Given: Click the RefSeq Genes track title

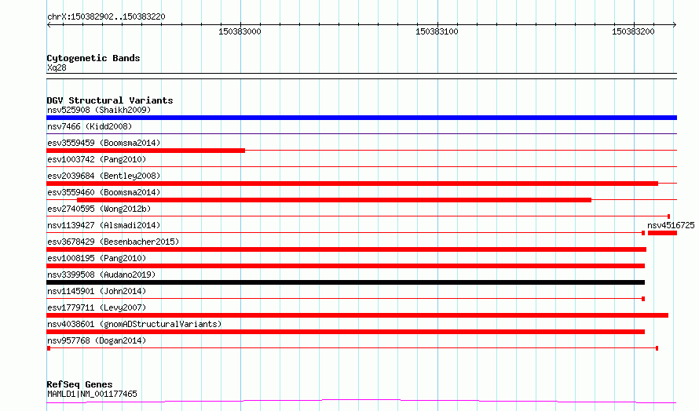Looking at the screenshot, I should coord(79,384).
